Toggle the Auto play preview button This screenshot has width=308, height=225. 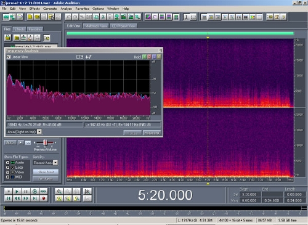click(10, 142)
